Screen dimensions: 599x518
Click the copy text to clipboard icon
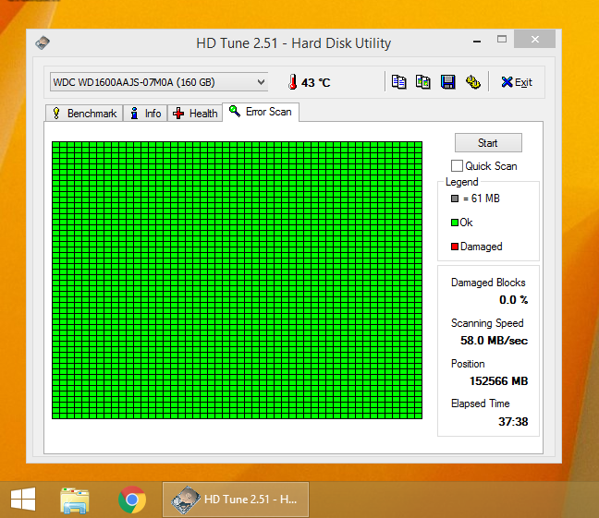point(398,81)
